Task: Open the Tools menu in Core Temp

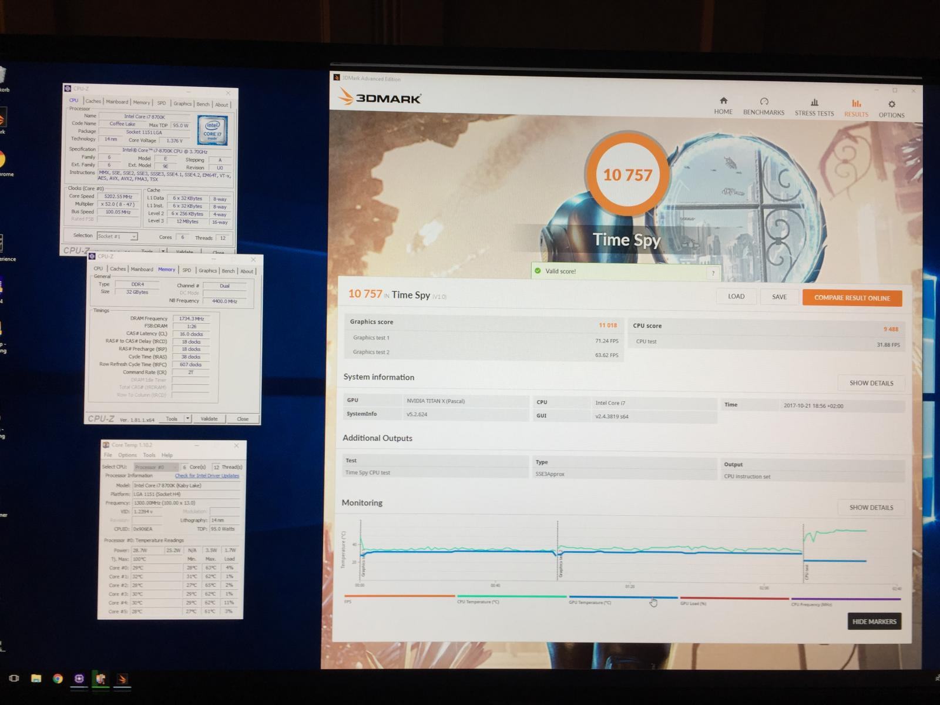Action: click(x=149, y=455)
